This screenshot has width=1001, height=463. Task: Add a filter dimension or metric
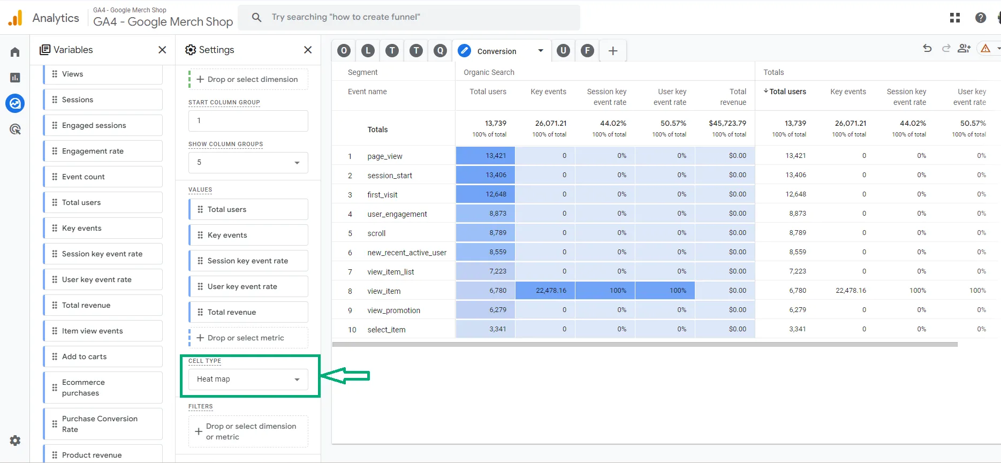click(248, 431)
